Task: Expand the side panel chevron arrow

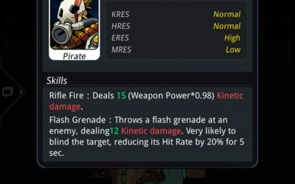Action: pyautogui.click(x=21, y=92)
